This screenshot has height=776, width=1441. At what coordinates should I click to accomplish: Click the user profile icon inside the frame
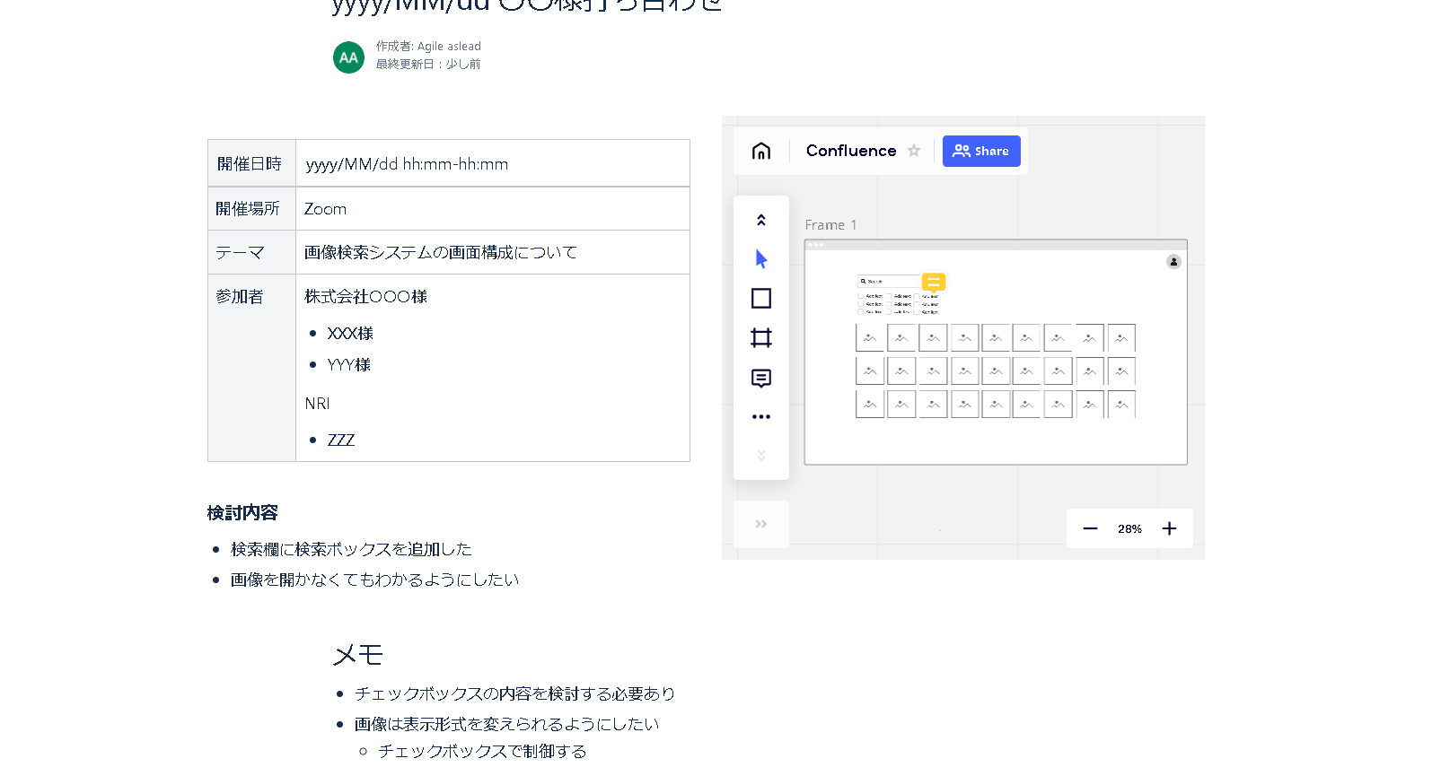click(x=1173, y=262)
